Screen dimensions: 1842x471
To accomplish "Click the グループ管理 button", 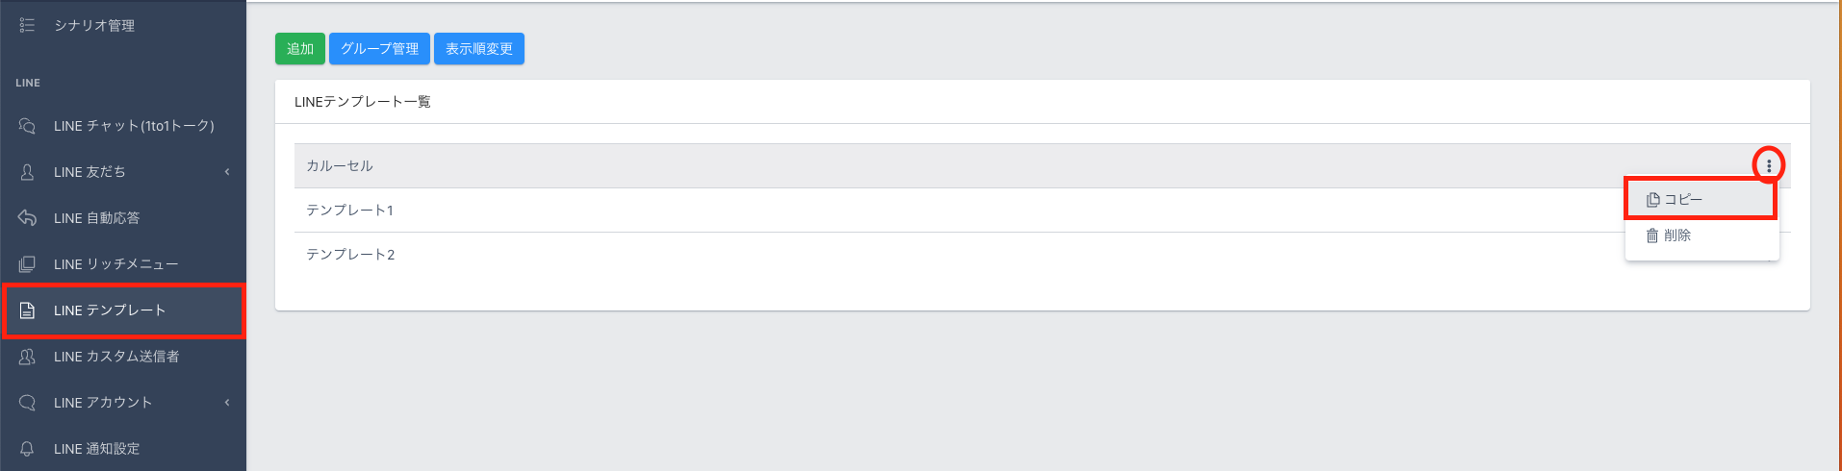I will point(379,49).
